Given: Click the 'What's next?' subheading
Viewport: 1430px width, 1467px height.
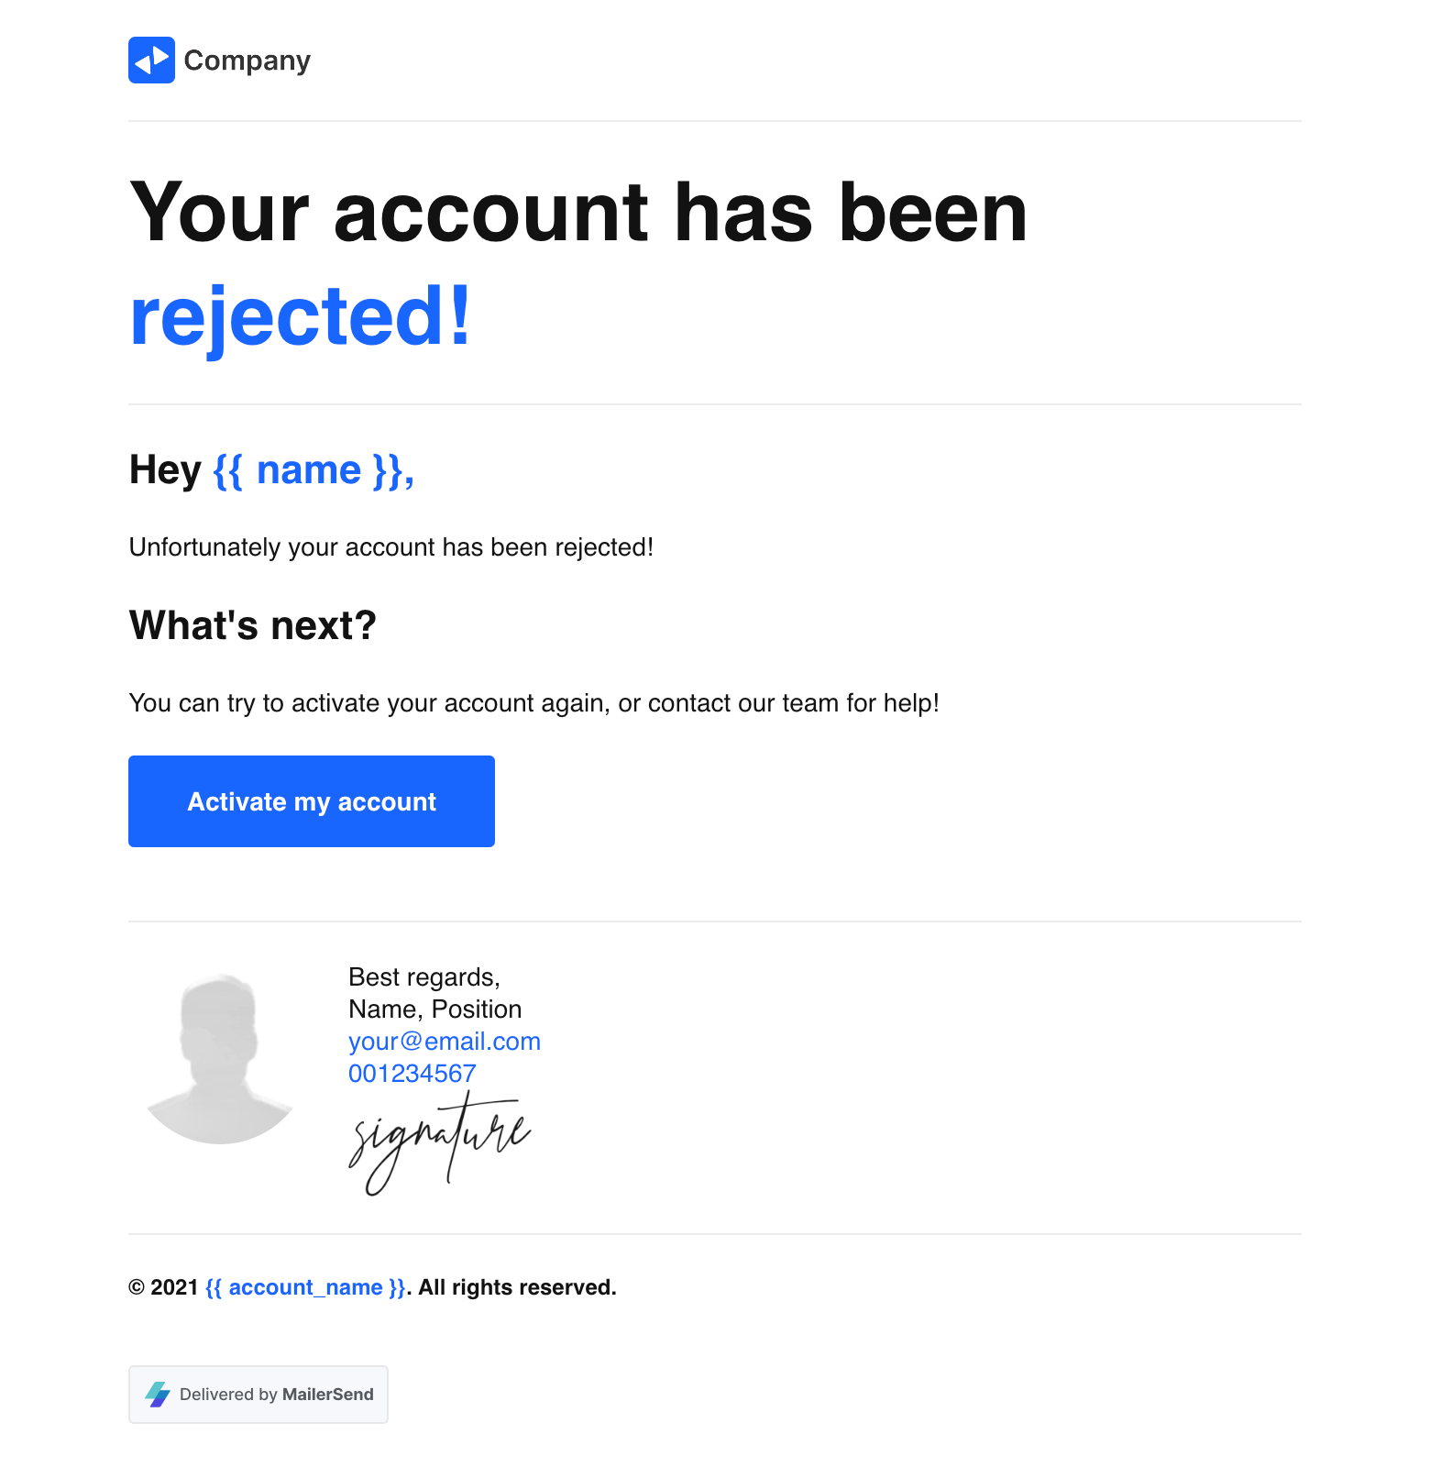Looking at the screenshot, I should [x=252, y=625].
